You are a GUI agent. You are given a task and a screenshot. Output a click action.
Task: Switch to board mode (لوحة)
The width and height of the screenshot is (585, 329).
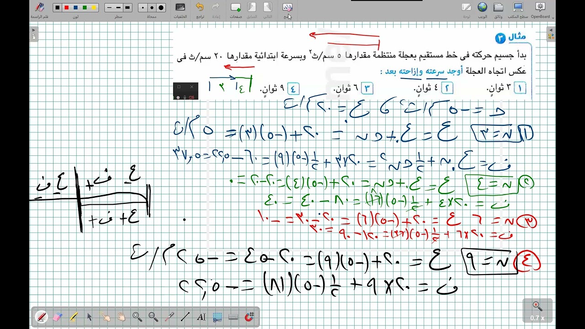(466, 10)
